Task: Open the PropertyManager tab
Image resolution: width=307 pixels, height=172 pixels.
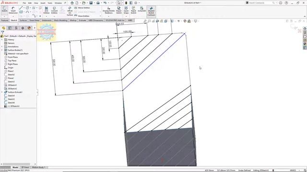Action: (10, 28)
